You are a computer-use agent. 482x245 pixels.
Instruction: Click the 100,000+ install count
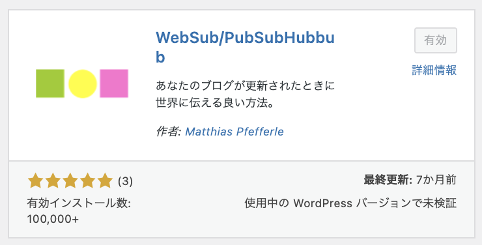(x=53, y=219)
